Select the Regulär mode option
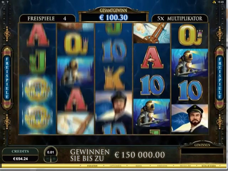 click(185, 166)
